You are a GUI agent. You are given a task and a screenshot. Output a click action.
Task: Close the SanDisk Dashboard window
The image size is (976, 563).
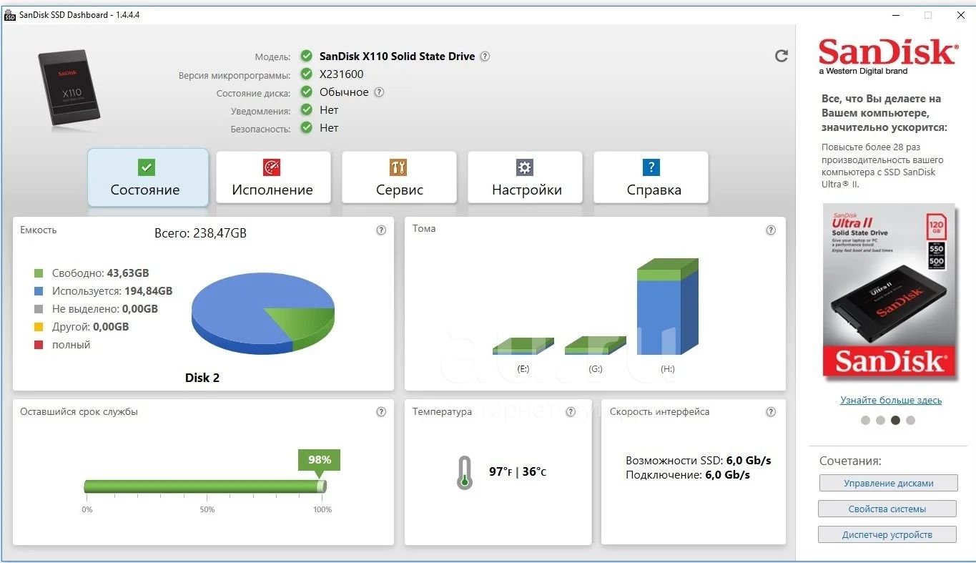[x=960, y=15]
